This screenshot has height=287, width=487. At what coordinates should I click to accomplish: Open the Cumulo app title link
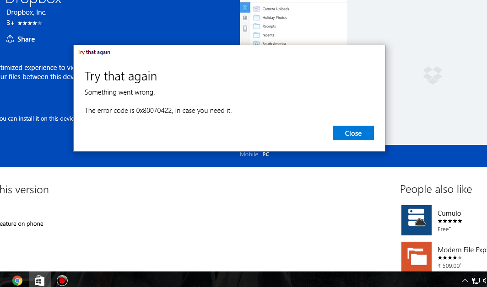[x=449, y=213]
